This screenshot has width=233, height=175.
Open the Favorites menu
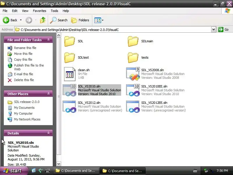40,11
